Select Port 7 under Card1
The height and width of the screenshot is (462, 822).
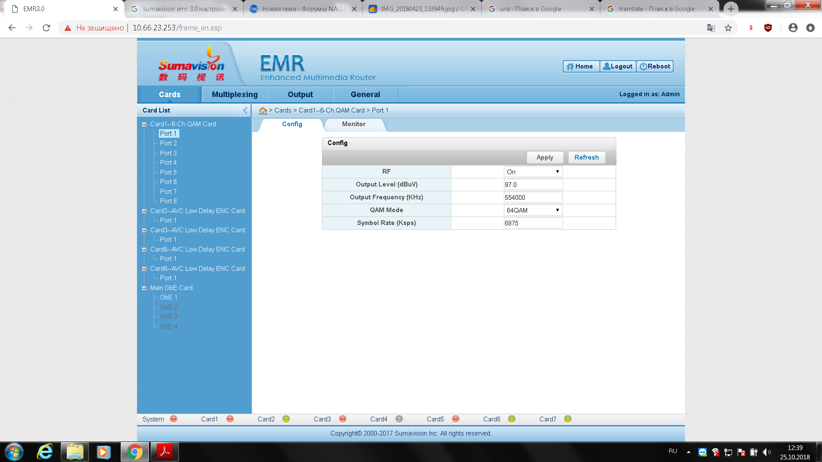coord(168,192)
